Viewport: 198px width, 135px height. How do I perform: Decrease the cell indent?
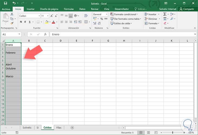pos(75,22)
